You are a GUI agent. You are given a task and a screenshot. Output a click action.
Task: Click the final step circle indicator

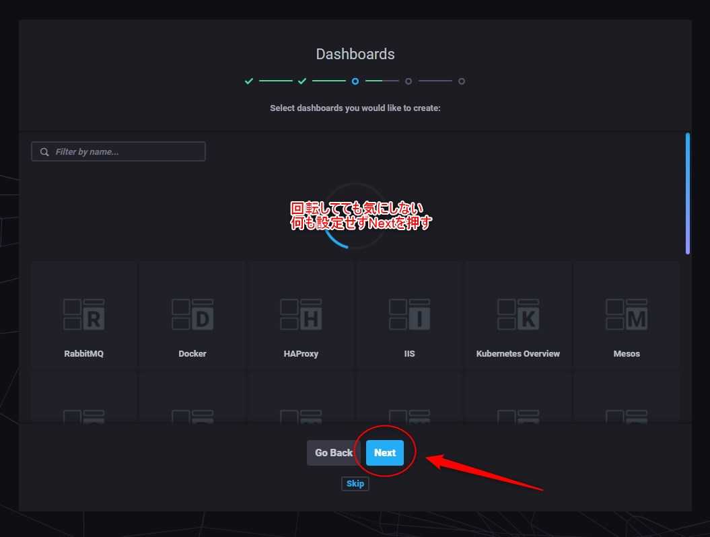[x=462, y=81]
